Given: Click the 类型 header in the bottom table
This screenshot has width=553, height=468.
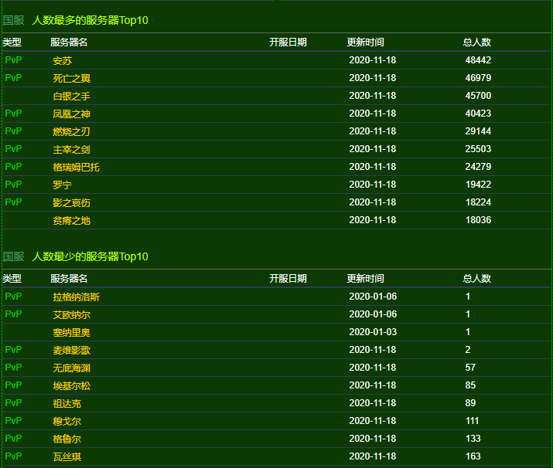Looking at the screenshot, I should point(12,279).
